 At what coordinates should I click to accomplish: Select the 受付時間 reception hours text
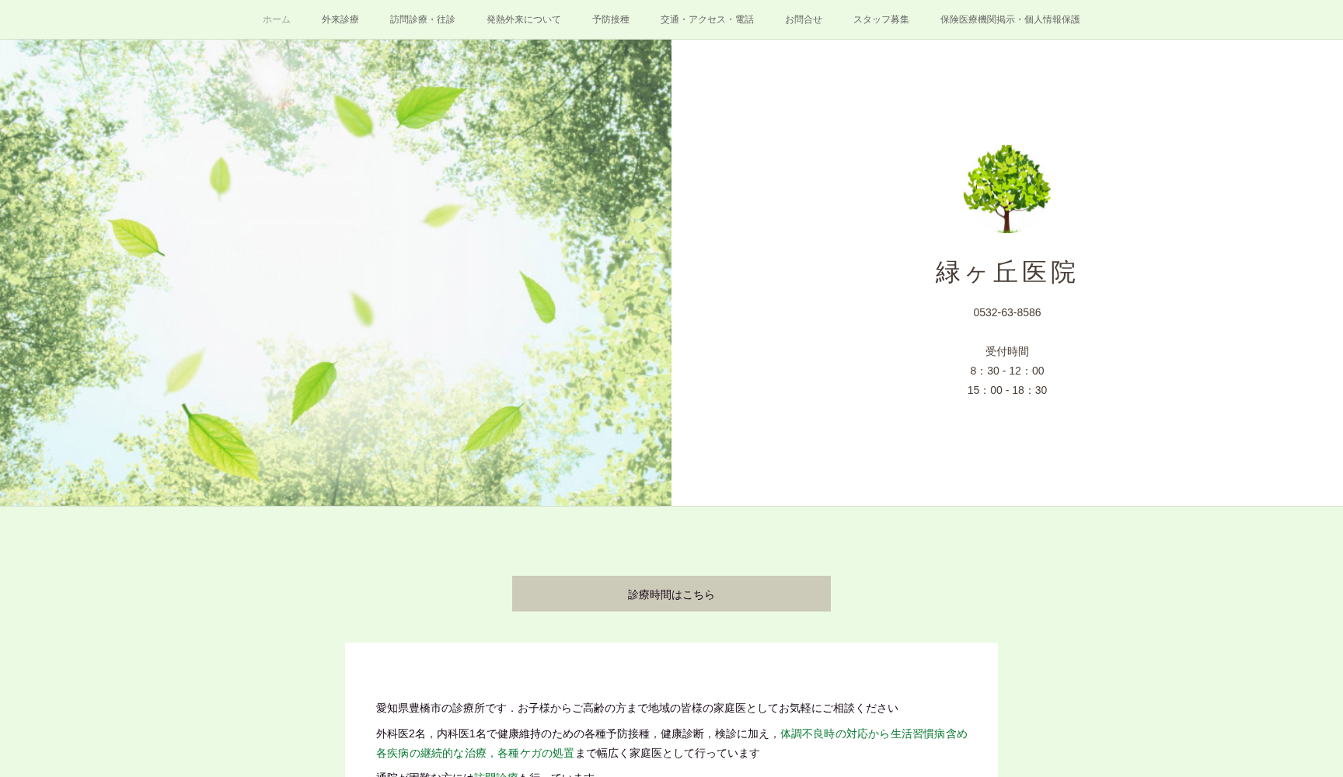1006,350
